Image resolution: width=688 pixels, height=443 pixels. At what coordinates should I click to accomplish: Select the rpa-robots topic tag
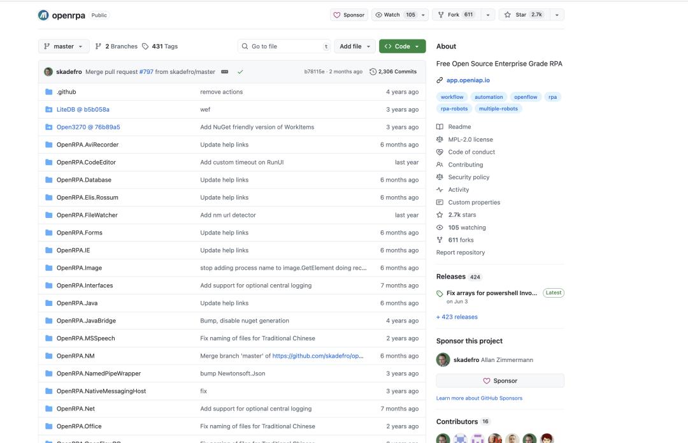point(454,108)
